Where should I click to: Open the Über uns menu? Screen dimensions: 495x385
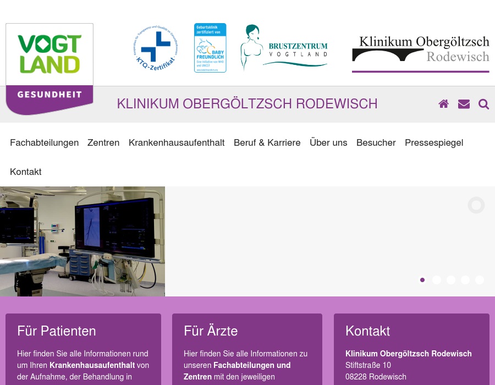(x=328, y=142)
